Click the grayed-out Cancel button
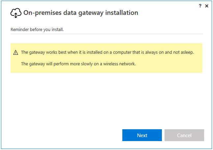 pos(184,135)
